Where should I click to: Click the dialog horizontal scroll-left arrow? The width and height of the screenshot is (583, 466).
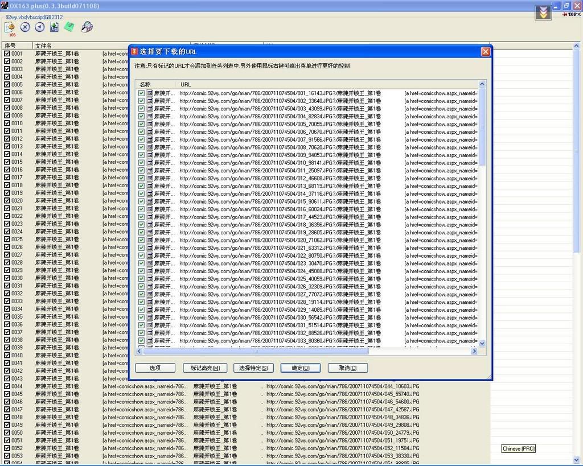click(x=139, y=351)
